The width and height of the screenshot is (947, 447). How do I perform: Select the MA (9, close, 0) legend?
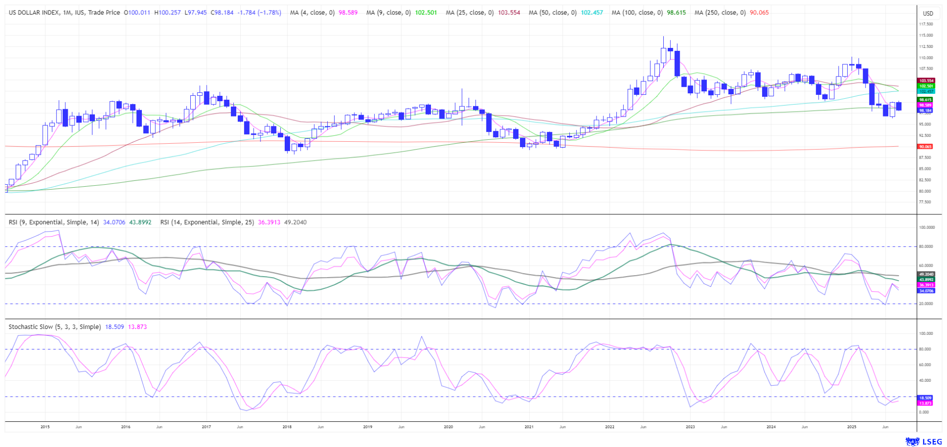(388, 13)
